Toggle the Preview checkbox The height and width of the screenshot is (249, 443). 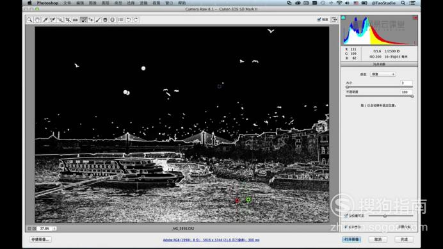click(319, 19)
